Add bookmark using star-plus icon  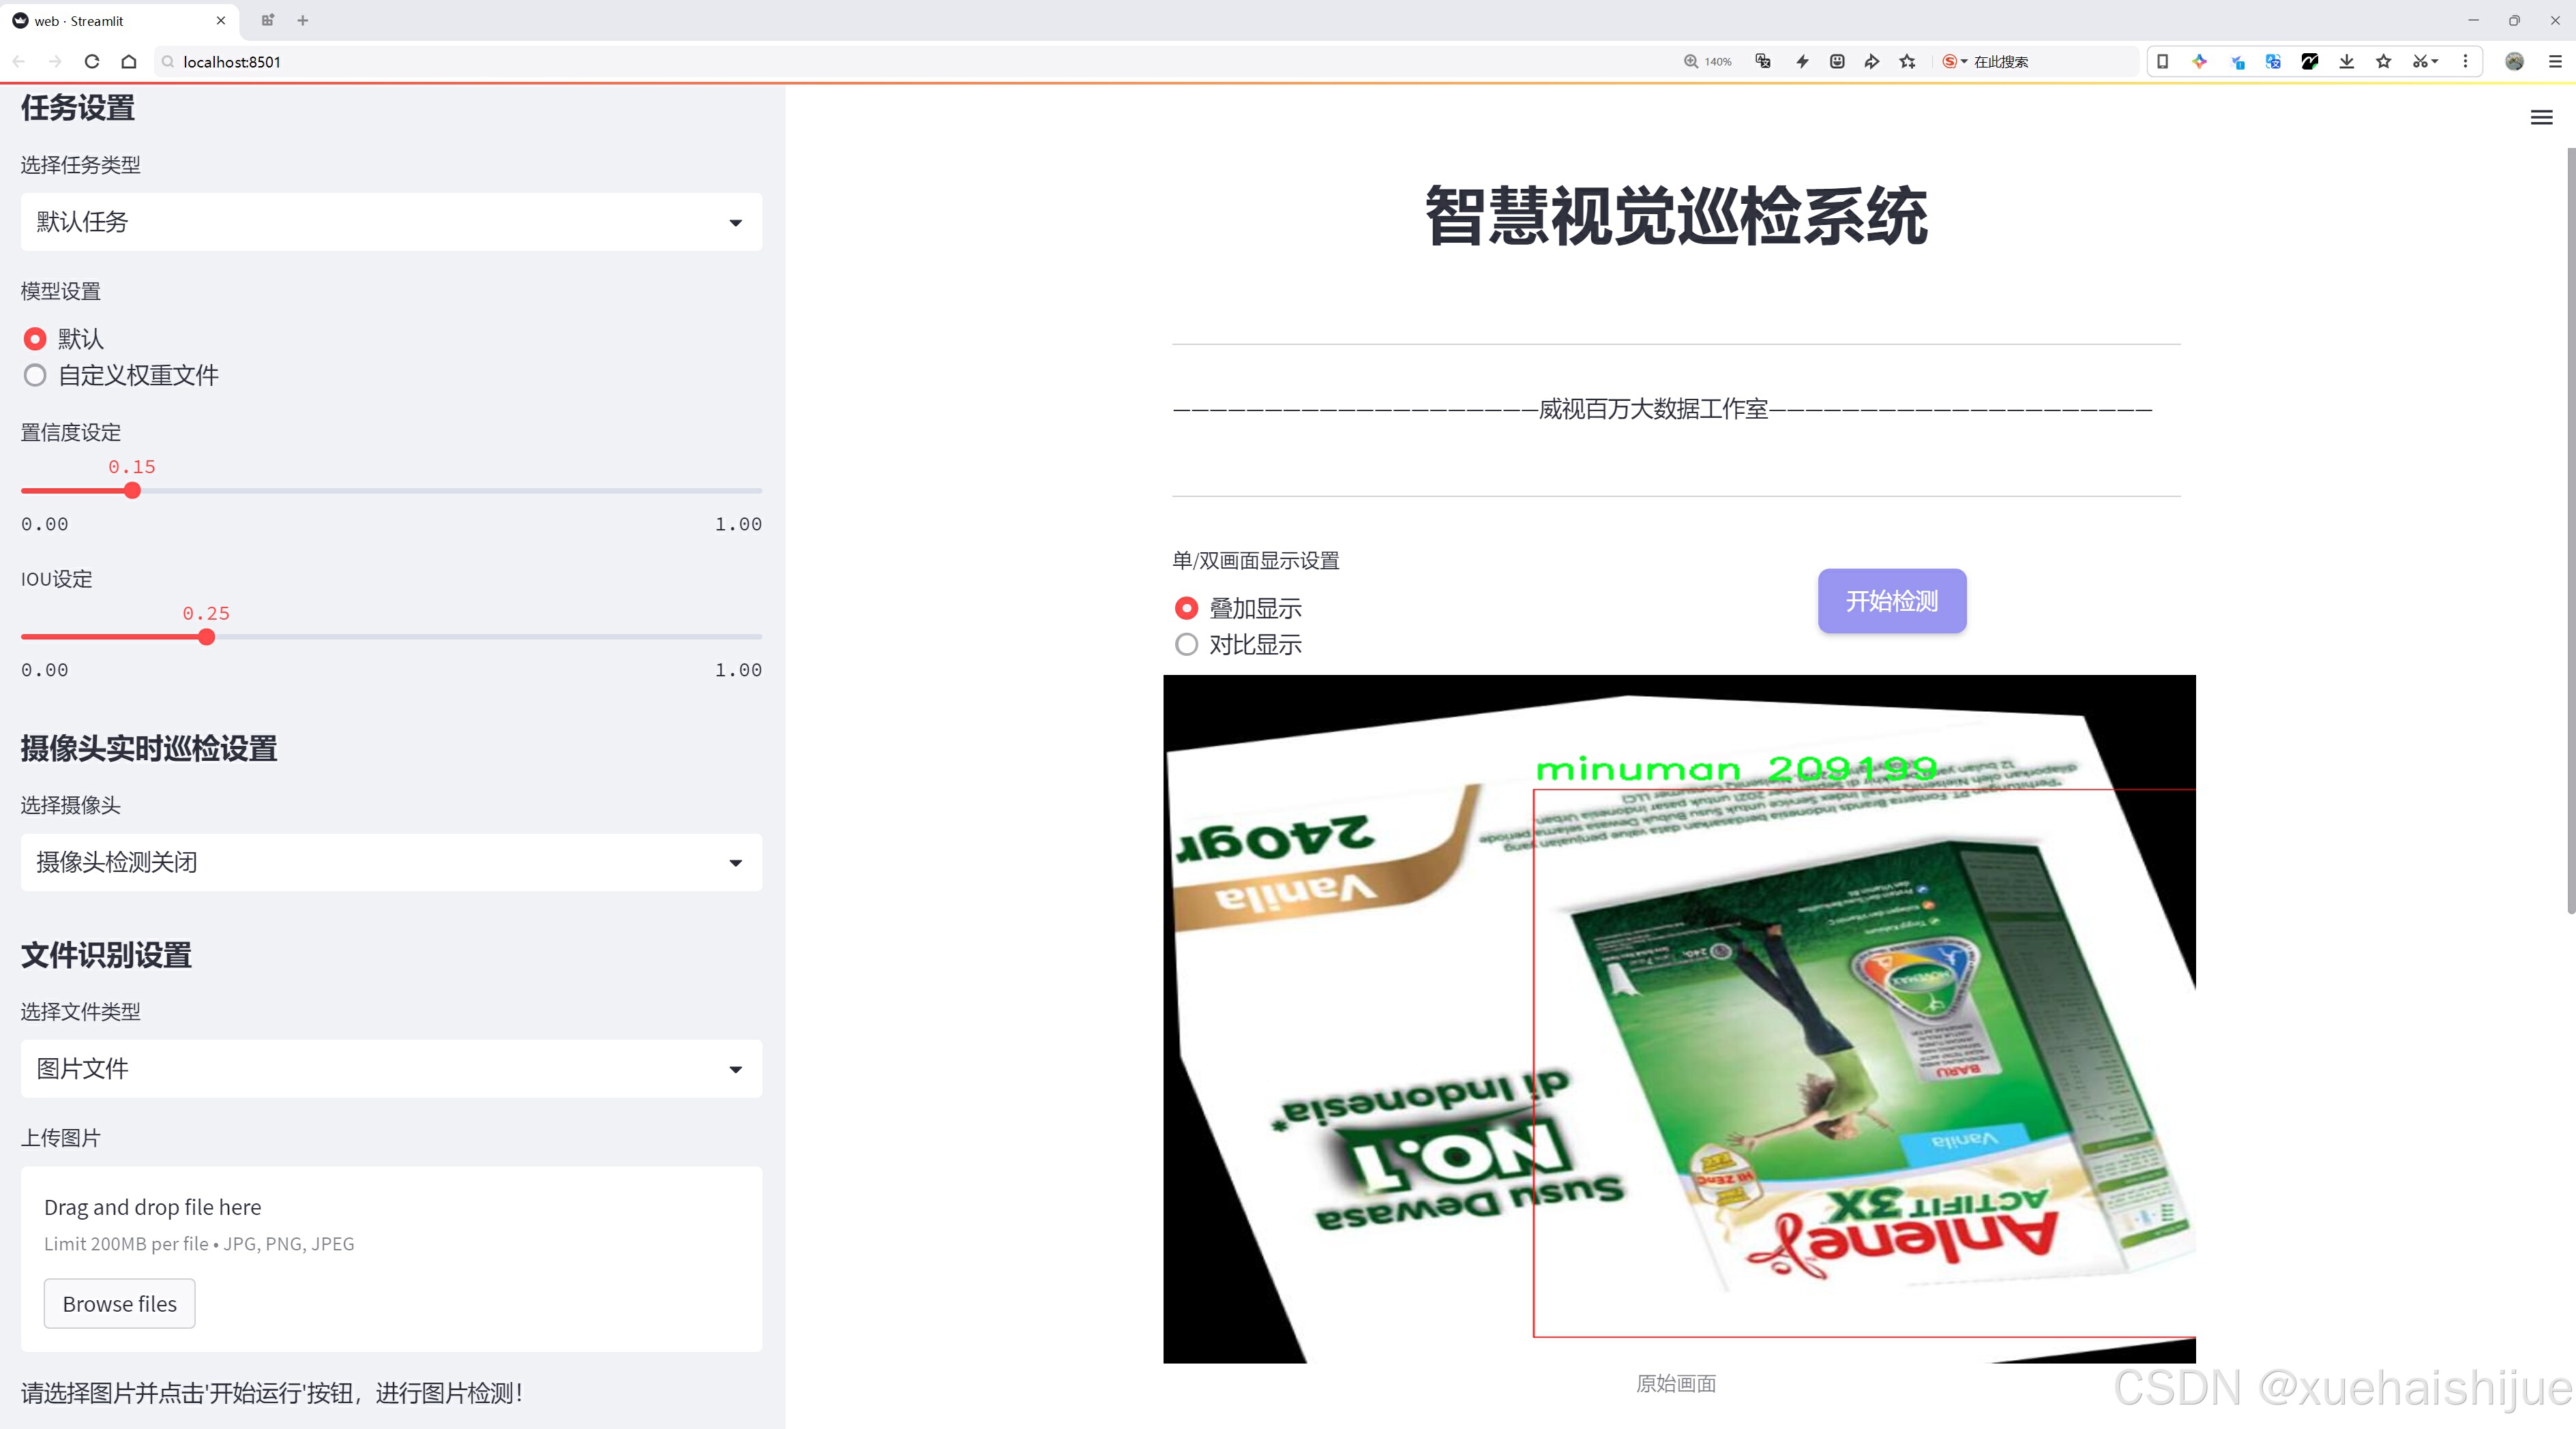tap(1908, 61)
